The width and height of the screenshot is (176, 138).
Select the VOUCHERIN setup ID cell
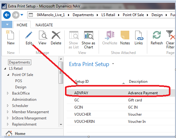click(x=84, y=121)
